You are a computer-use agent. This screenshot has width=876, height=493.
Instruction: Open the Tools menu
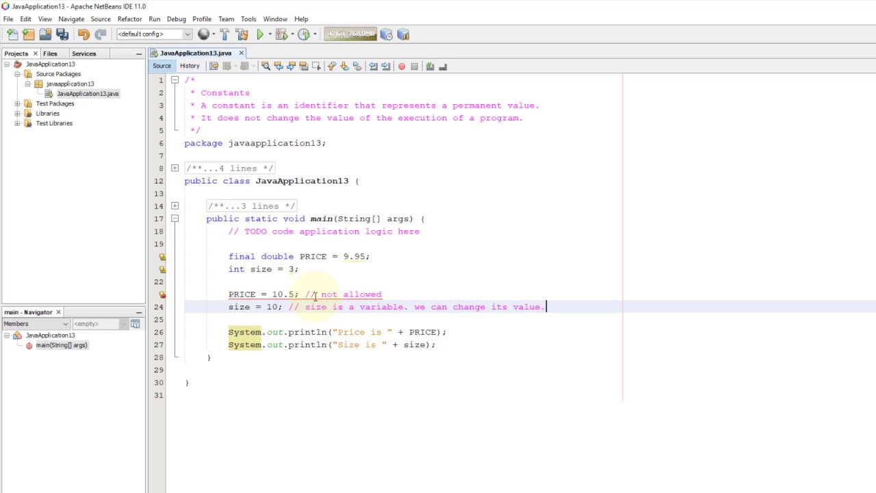click(x=248, y=19)
